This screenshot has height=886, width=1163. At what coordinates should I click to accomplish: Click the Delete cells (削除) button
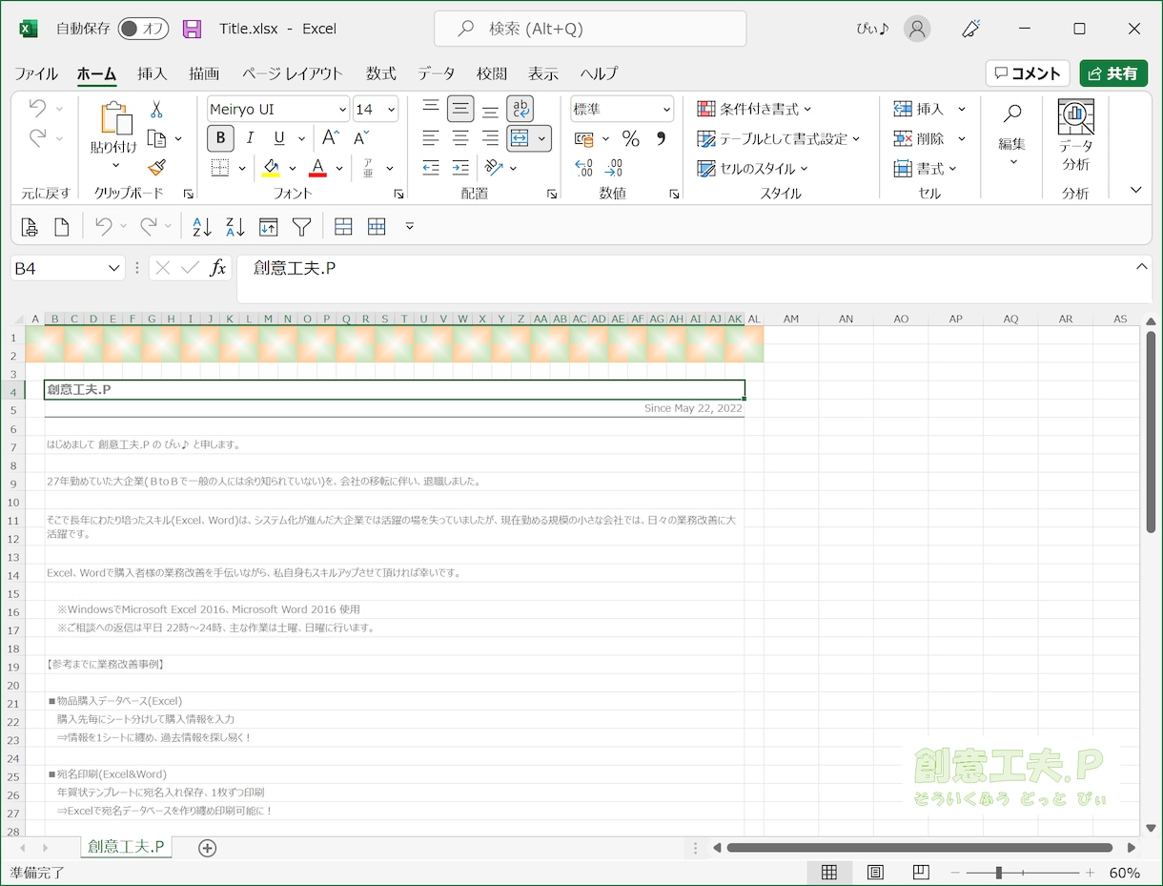point(918,139)
